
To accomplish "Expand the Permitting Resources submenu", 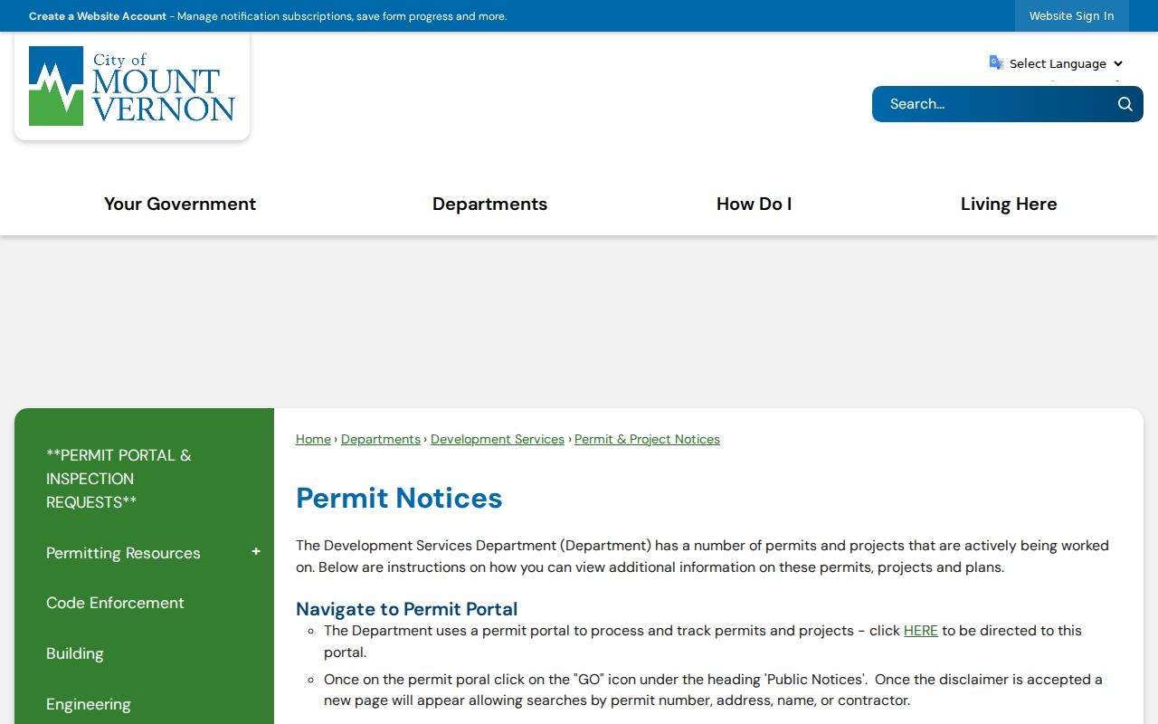I will pyautogui.click(x=256, y=552).
